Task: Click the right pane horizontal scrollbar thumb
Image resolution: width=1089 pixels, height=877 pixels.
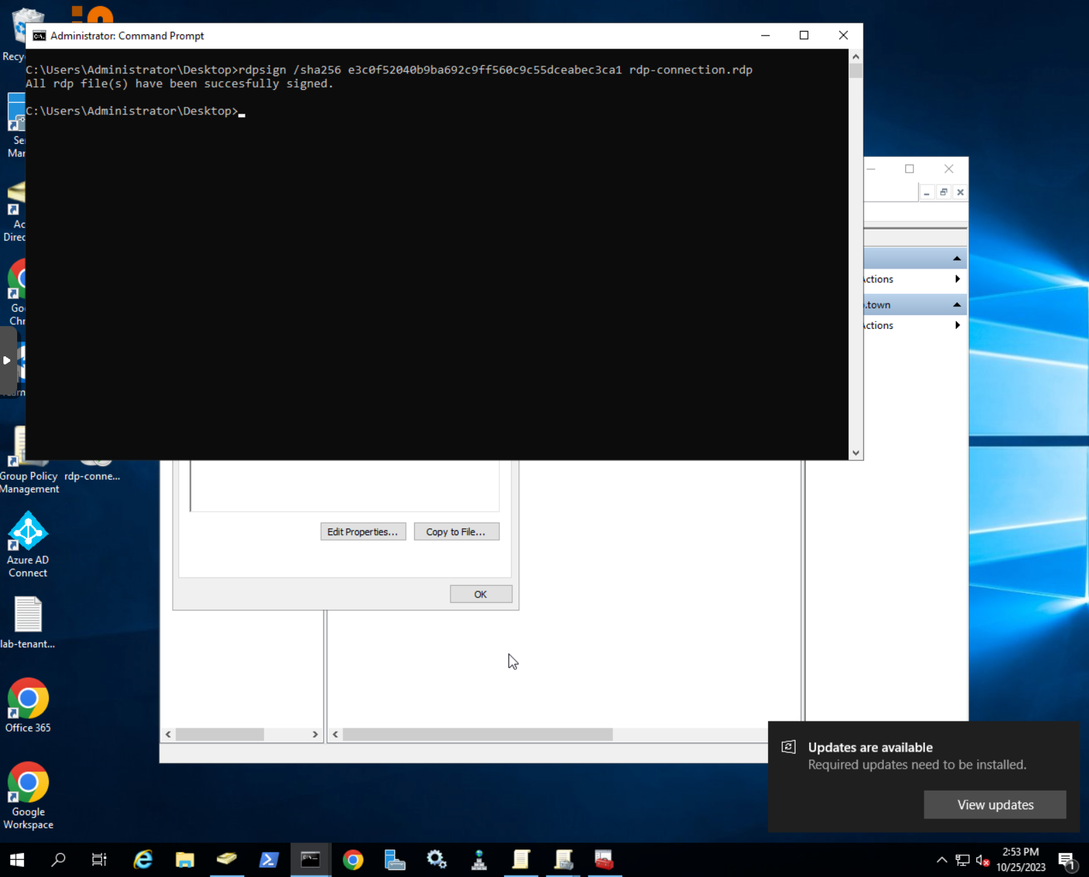Action: click(477, 734)
